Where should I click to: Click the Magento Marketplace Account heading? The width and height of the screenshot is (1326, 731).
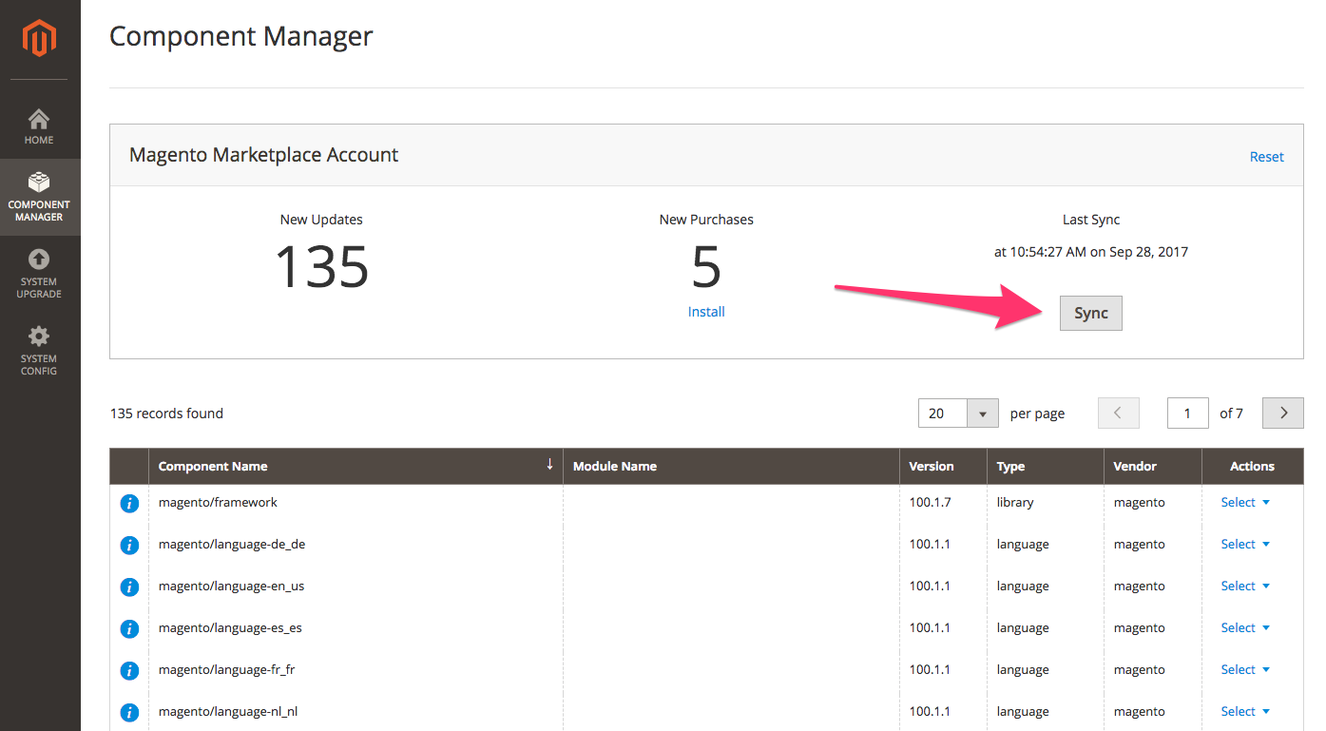pos(264,155)
